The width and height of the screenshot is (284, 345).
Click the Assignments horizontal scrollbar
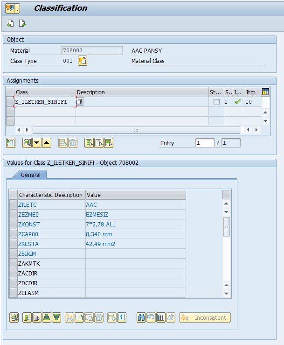click(136, 130)
